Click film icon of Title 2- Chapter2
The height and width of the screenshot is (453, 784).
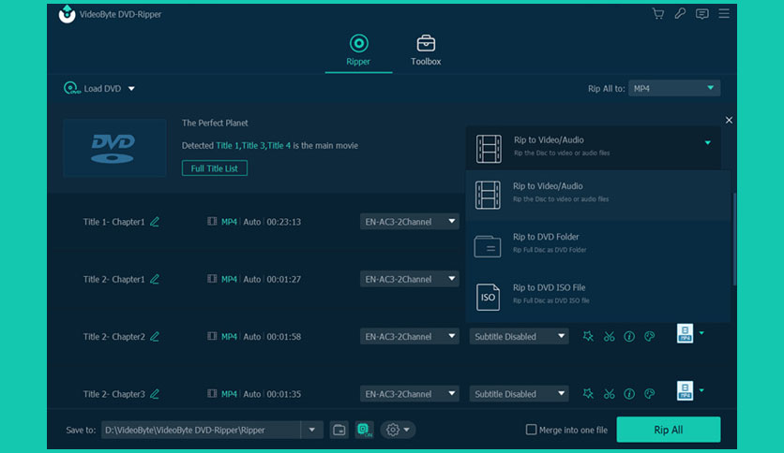pyautogui.click(x=212, y=336)
